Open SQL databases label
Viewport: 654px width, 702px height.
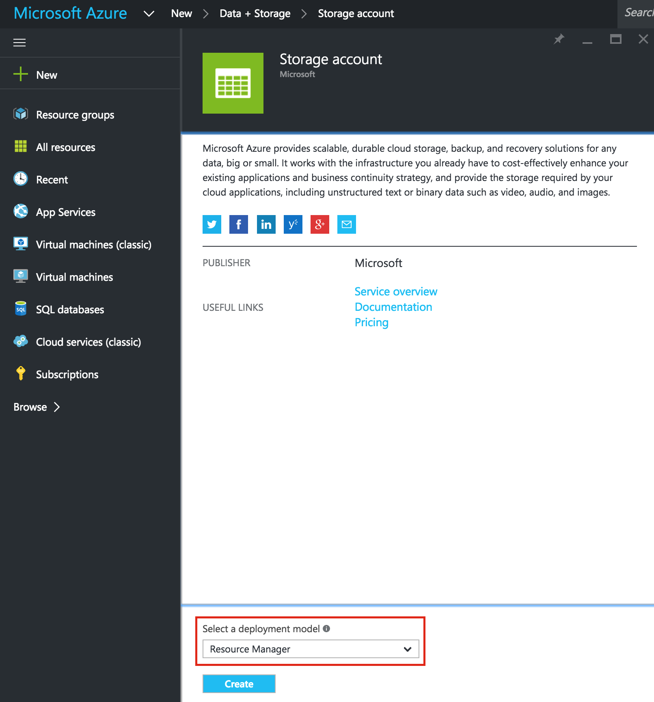(70, 310)
